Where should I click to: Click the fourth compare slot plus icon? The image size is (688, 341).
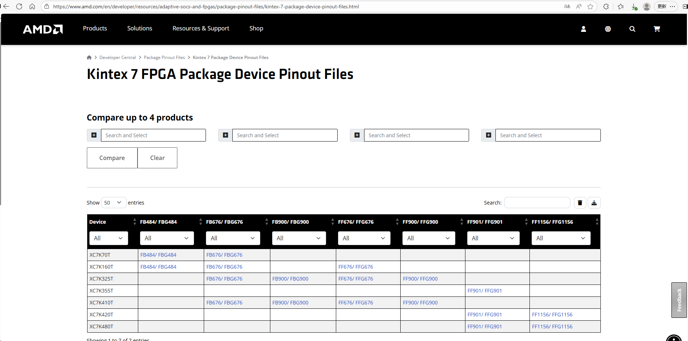(489, 135)
